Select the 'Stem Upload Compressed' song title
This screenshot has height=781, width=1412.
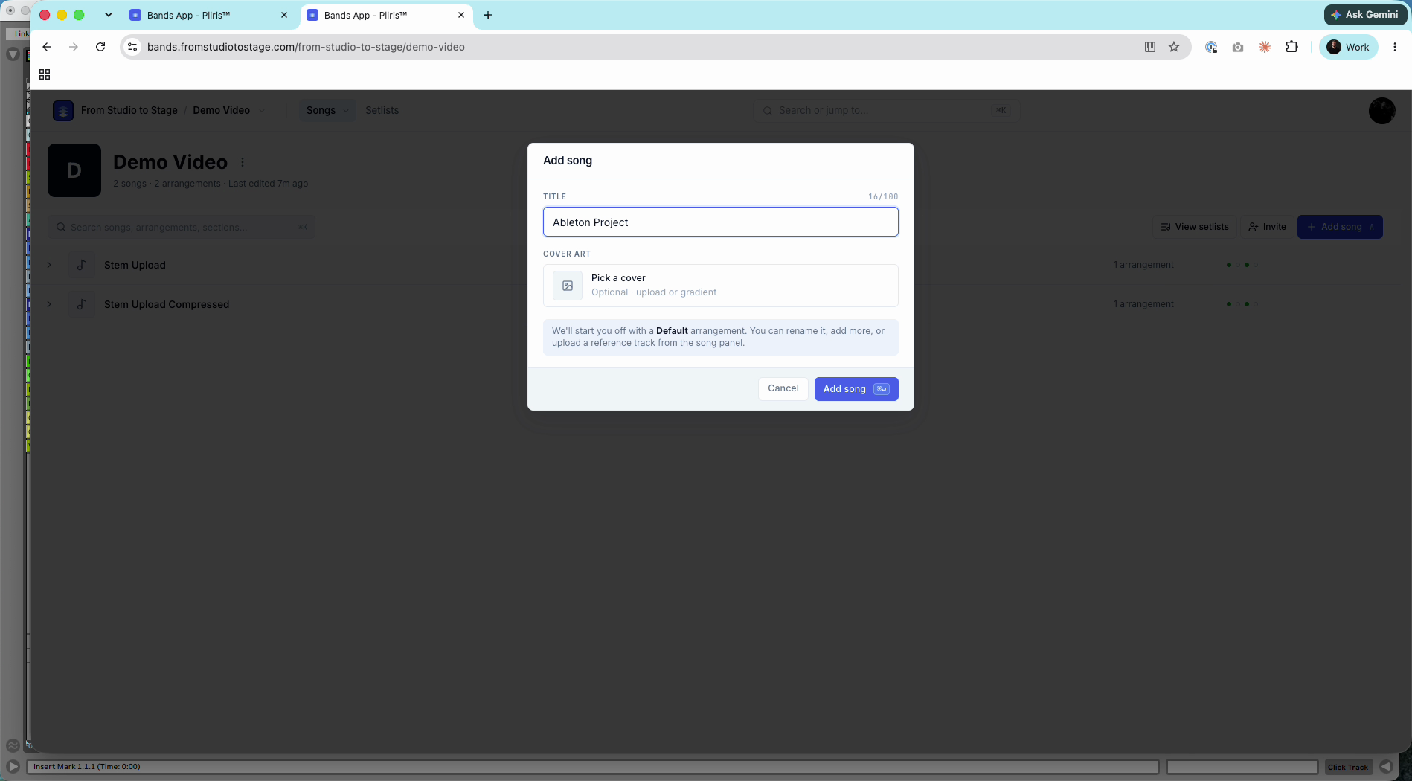pos(167,304)
